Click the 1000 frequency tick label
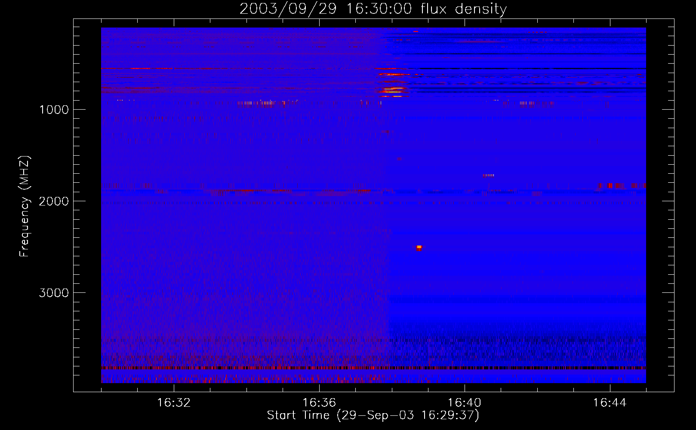Image resolution: width=696 pixels, height=430 pixels. 54,110
